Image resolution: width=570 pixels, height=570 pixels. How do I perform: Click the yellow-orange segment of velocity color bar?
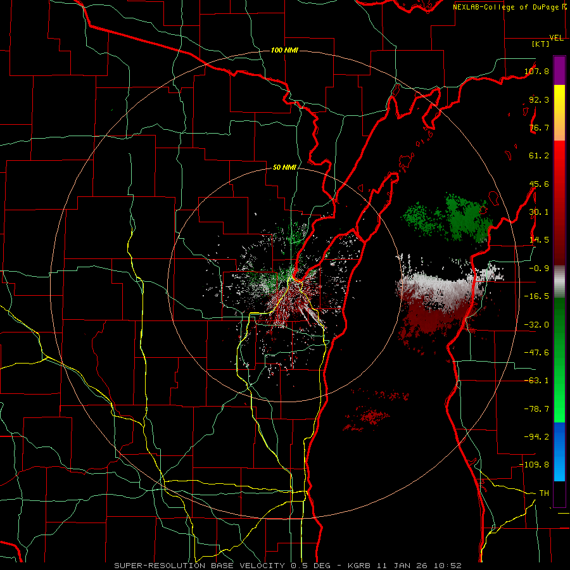click(559, 113)
